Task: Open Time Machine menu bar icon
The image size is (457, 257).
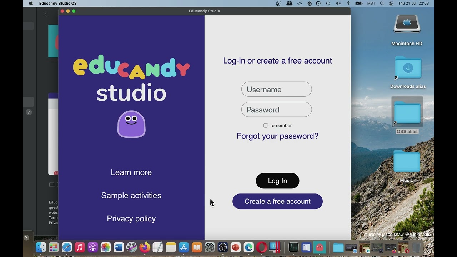Action: coord(328,4)
